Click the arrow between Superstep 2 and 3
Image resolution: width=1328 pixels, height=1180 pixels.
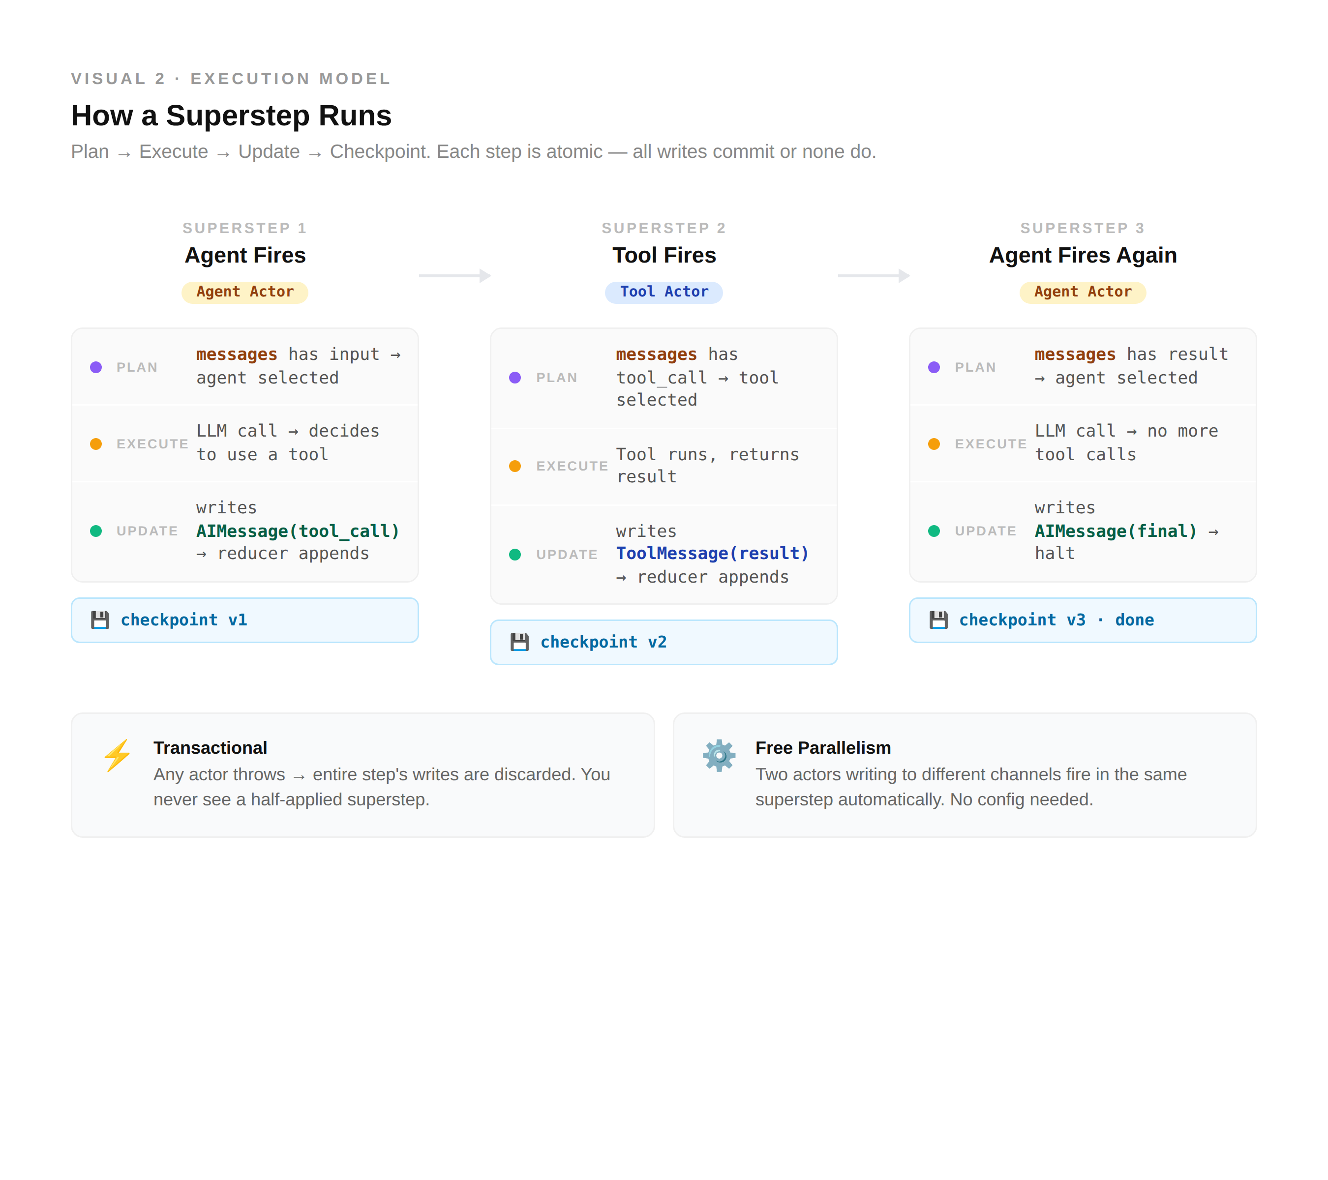873,275
